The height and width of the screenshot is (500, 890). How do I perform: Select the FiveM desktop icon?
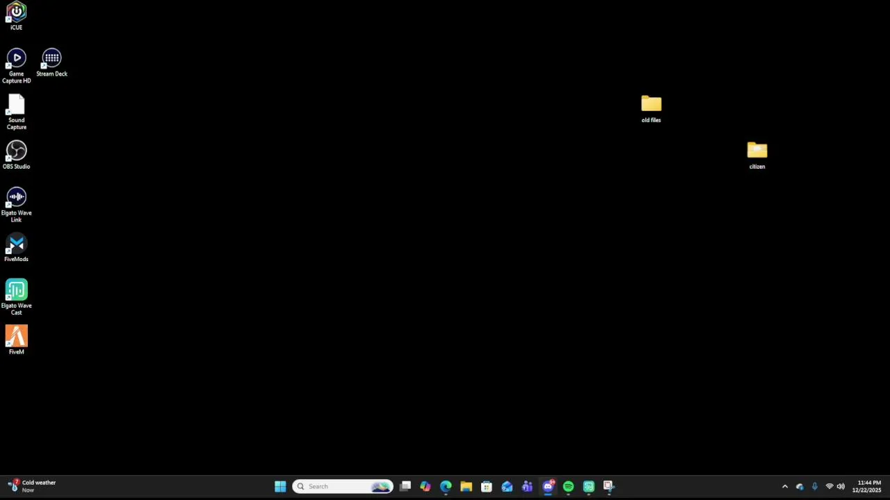(16, 340)
